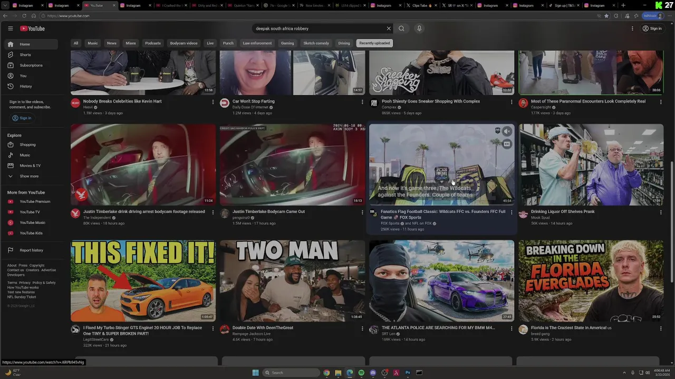
Task: Open the TWO MAN double date thumbnail
Action: tap(292, 281)
